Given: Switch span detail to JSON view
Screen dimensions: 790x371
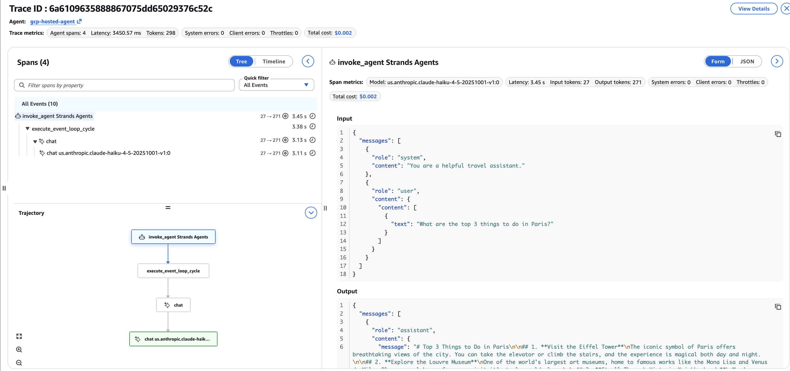Looking at the screenshot, I should [x=747, y=61].
